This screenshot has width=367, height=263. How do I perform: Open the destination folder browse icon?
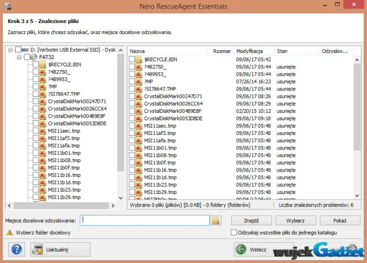click(215, 221)
